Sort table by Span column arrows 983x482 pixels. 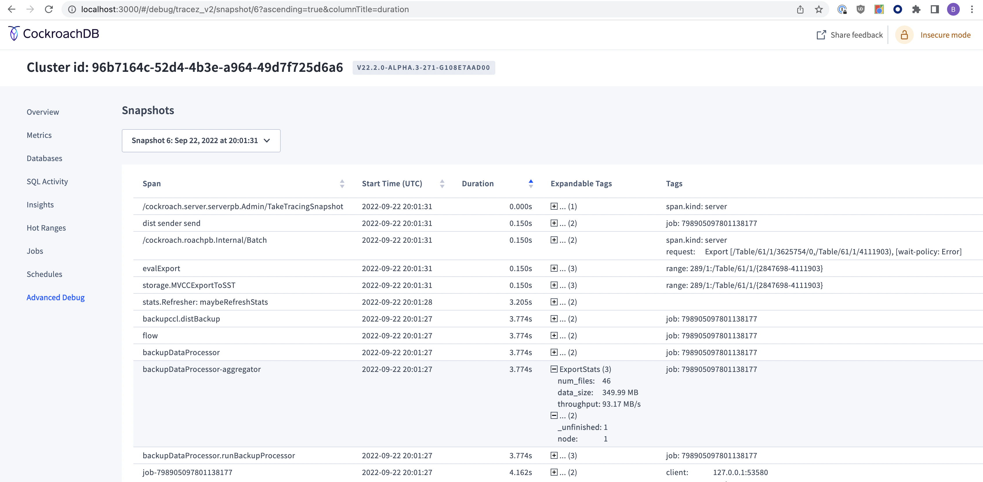click(x=342, y=183)
